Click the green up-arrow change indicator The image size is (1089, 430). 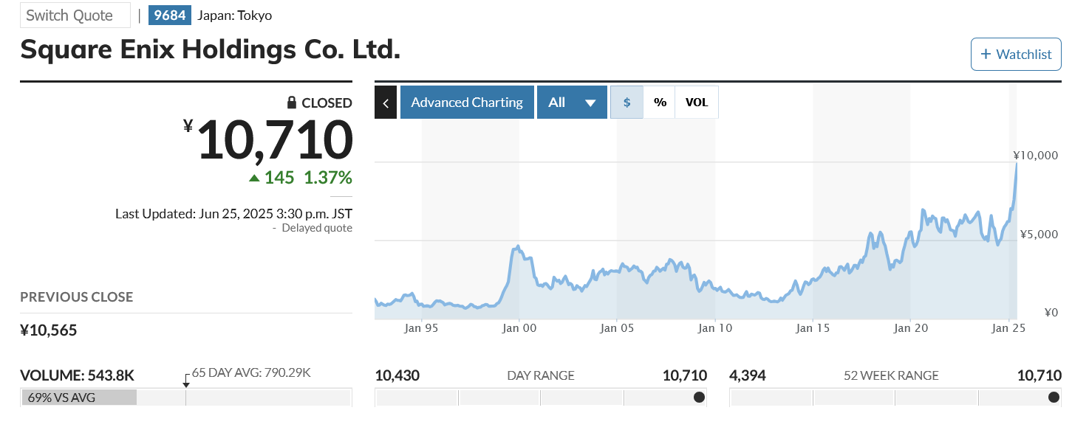[x=254, y=178]
